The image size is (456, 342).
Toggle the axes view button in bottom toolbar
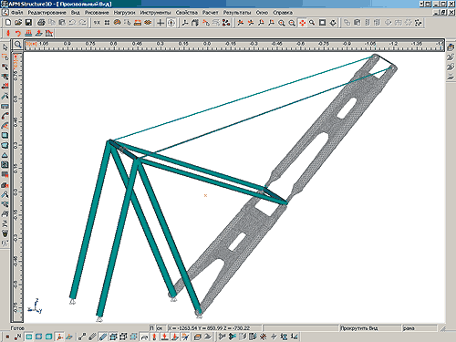coord(60,337)
